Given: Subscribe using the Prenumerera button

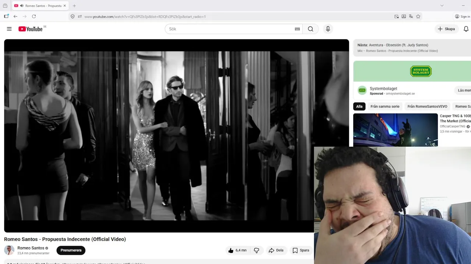Looking at the screenshot, I should pyautogui.click(x=71, y=250).
